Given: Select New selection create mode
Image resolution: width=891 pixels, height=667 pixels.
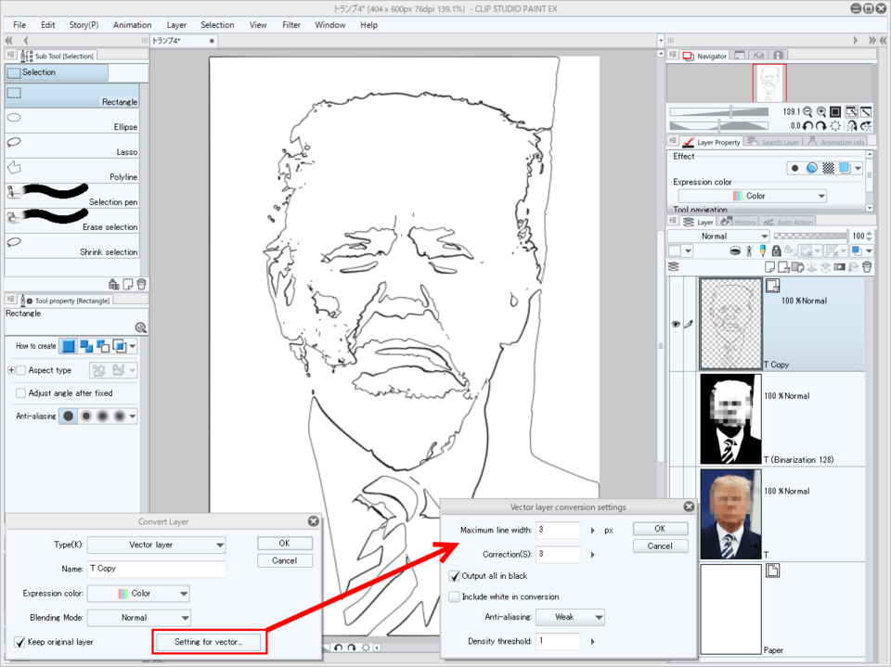Looking at the screenshot, I should (68, 346).
